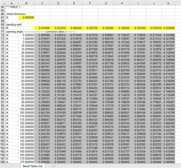Click correction value 0.036014
Image resolution: width=181 pixels, height=168 pixels.
coord(106,134)
